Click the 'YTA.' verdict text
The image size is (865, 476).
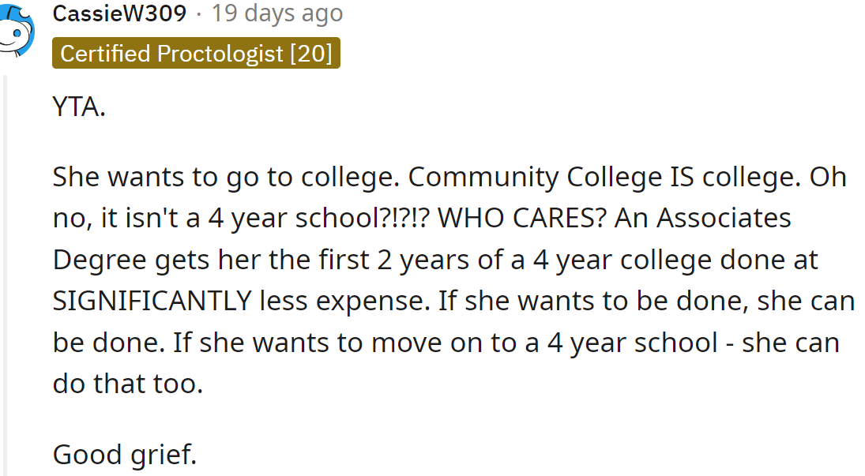point(79,107)
